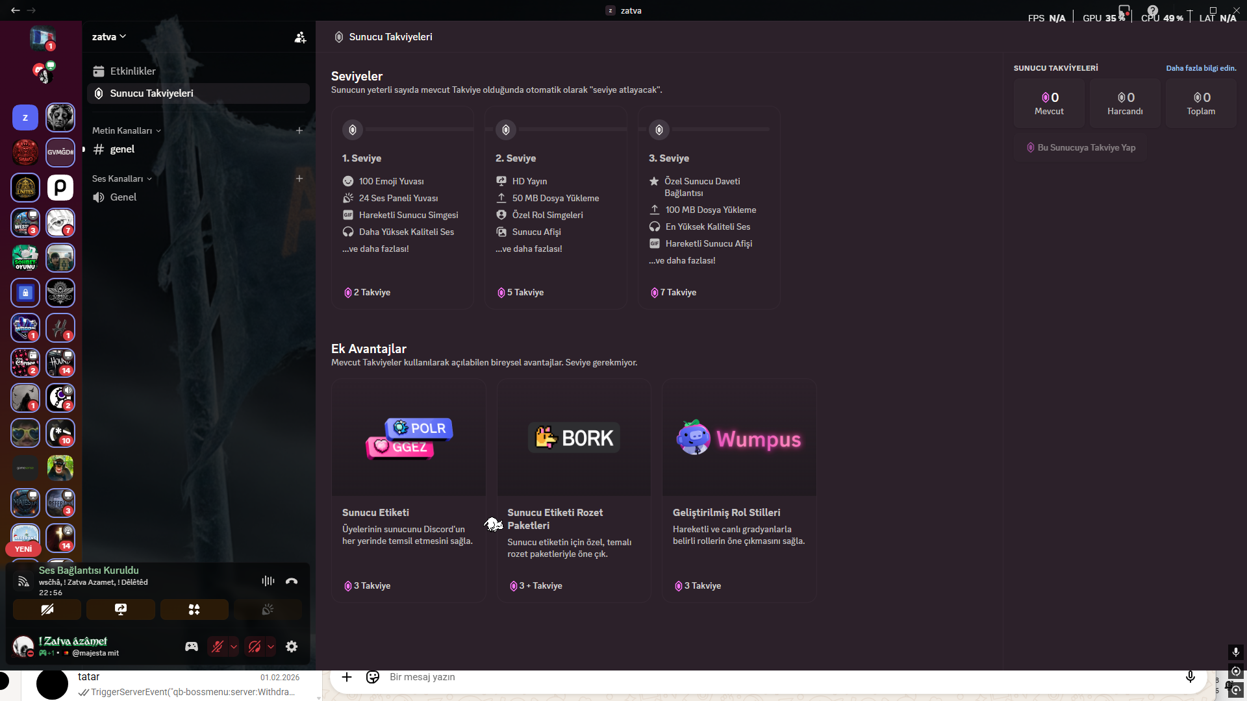Add attachment with the plus icon
The width and height of the screenshot is (1247, 701).
(347, 677)
